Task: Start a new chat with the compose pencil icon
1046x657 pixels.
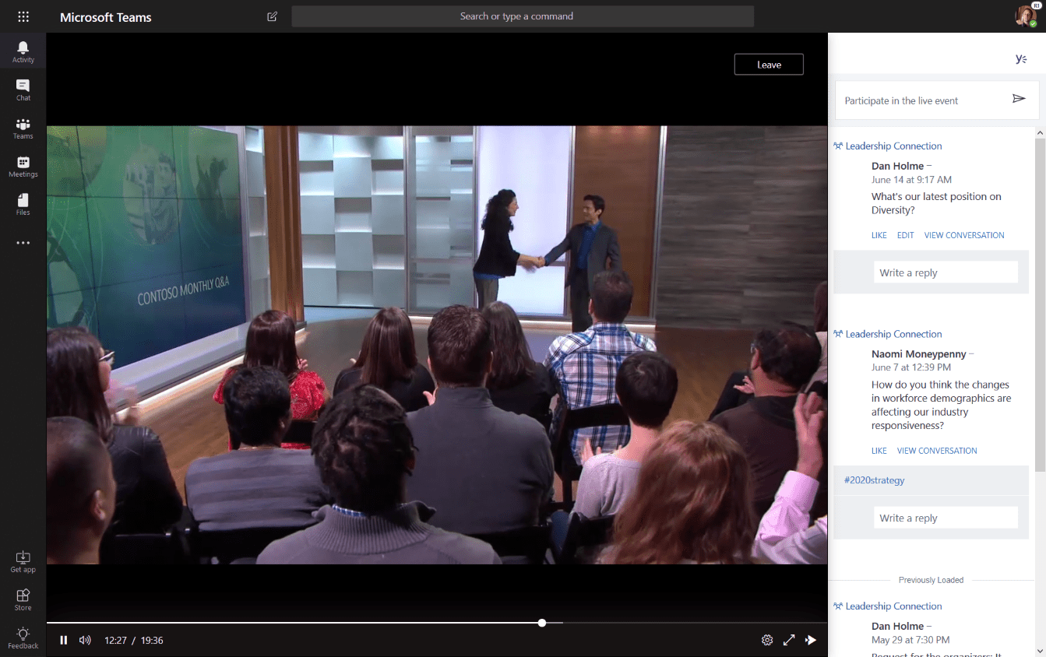Action: tap(272, 16)
